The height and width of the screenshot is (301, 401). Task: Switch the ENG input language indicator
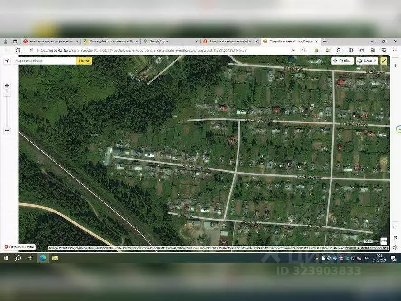tap(367, 258)
